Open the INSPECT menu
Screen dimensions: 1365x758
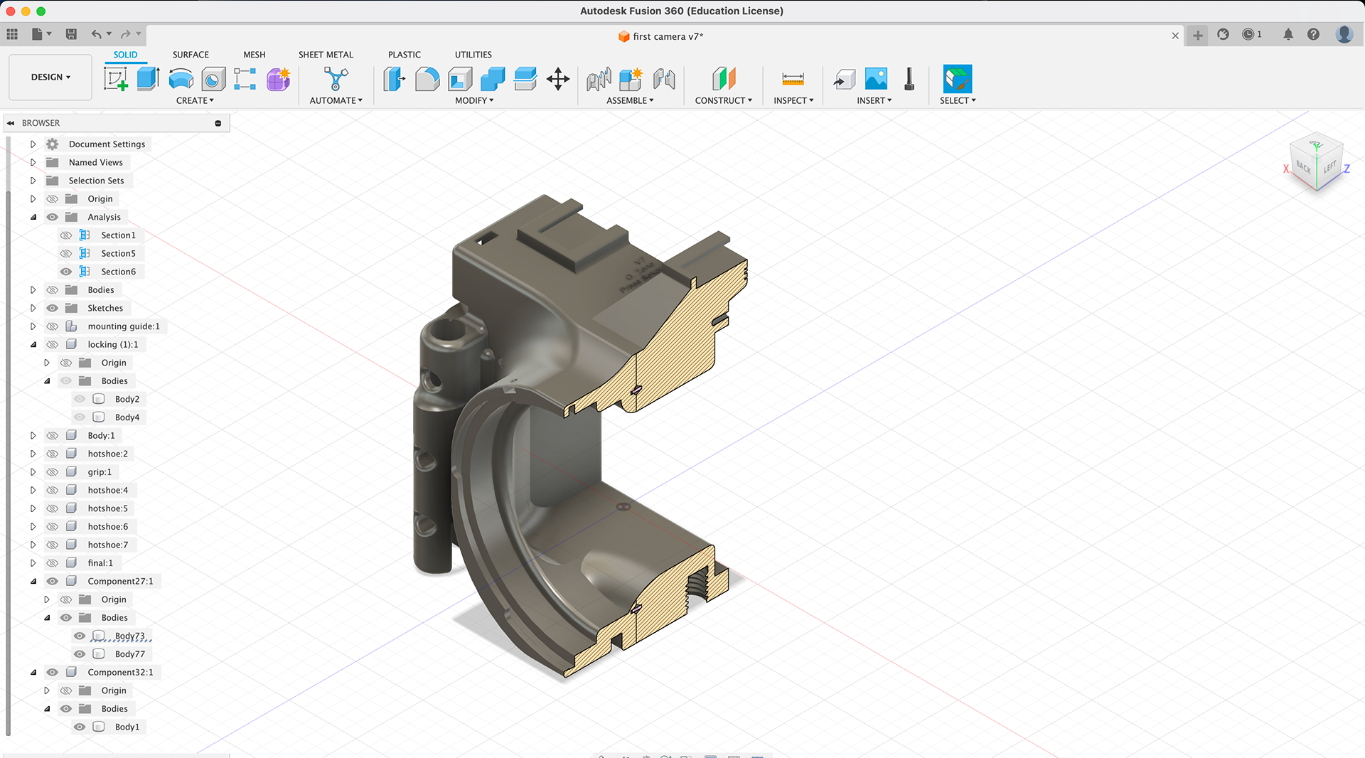pos(793,100)
